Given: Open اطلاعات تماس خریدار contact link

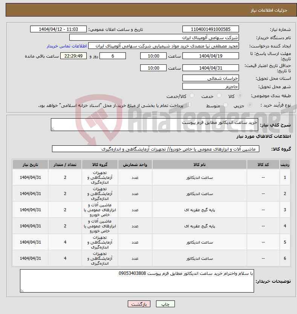Looking at the screenshot, I should click(67, 46).
